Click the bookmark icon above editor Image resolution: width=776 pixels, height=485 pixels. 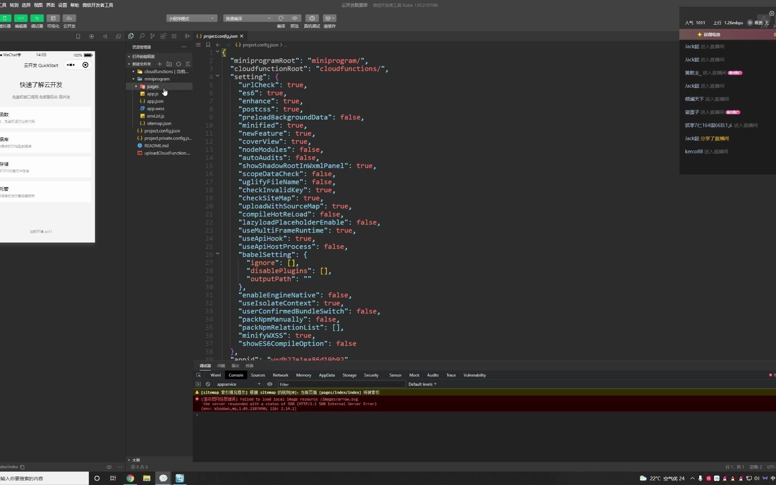[208, 45]
